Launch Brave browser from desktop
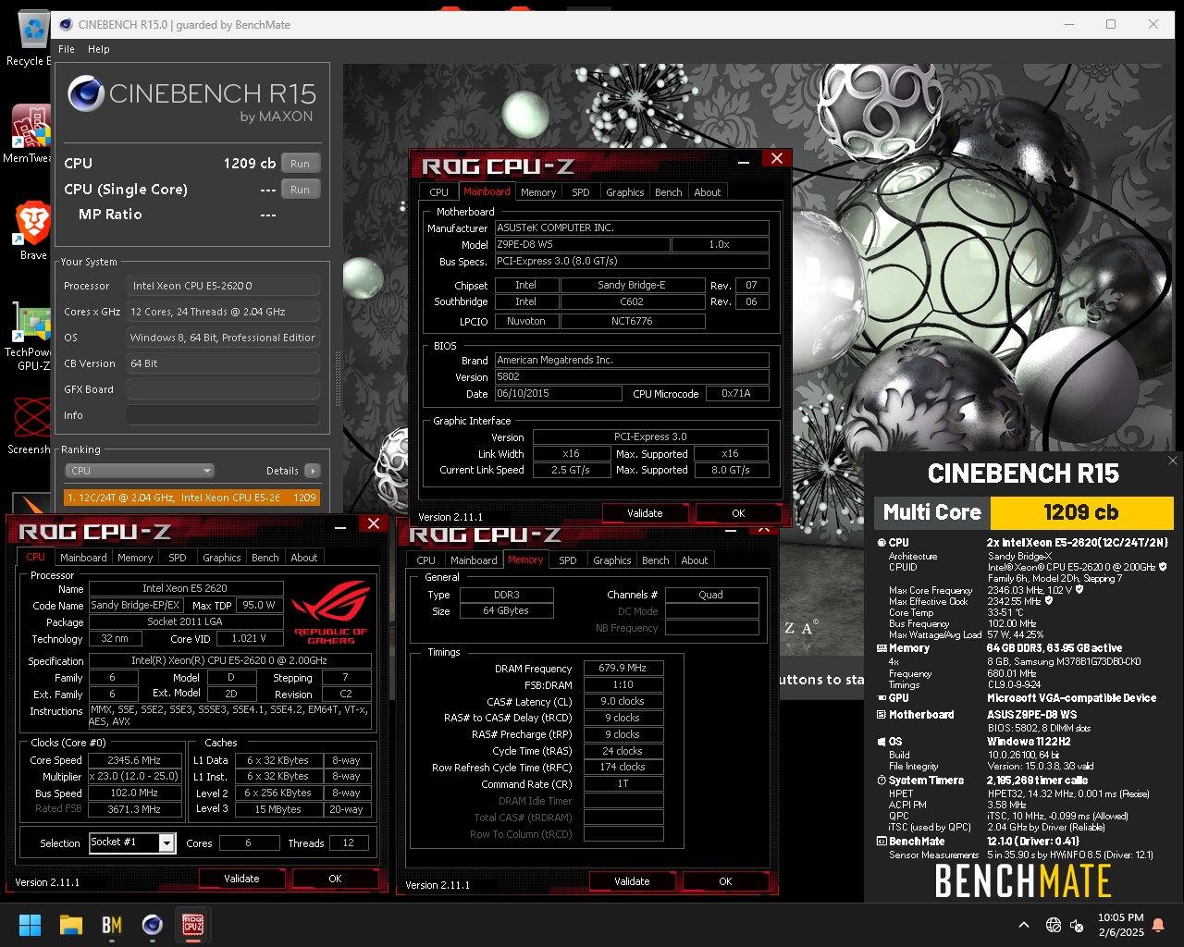The width and height of the screenshot is (1184, 947). (x=32, y=231)
